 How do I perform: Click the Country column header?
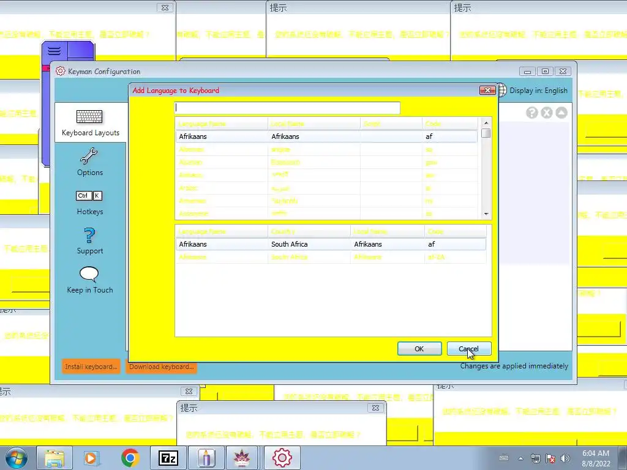pos(309,232)
